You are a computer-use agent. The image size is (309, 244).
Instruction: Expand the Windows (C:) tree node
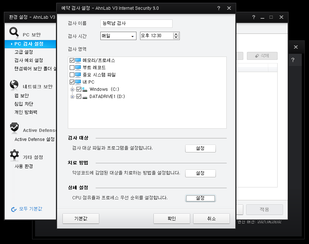[72, 89]
